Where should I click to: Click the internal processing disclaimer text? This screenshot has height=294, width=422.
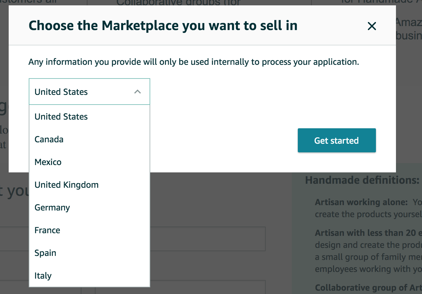[x=193, y=62]
